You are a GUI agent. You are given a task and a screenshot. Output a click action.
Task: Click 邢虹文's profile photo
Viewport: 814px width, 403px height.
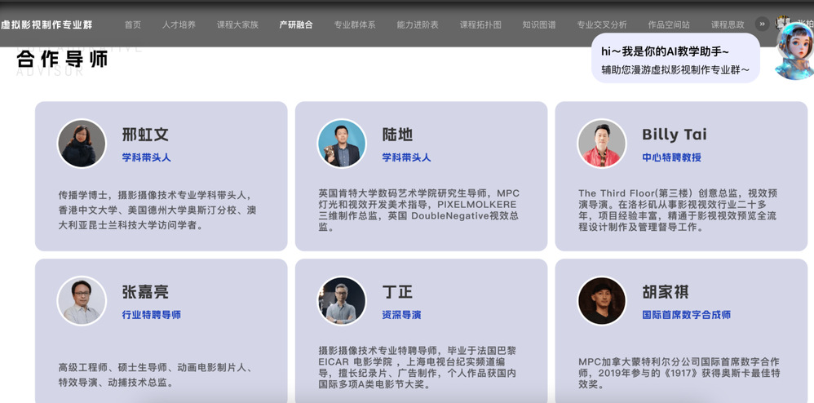82,144
